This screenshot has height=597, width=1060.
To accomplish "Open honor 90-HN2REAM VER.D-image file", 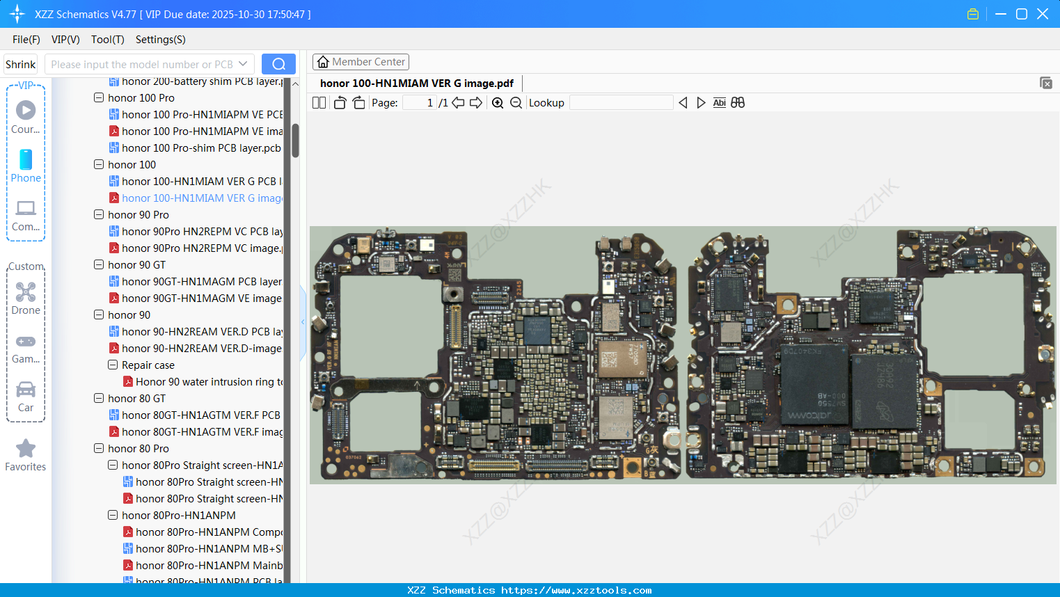I will click(196, 349).
